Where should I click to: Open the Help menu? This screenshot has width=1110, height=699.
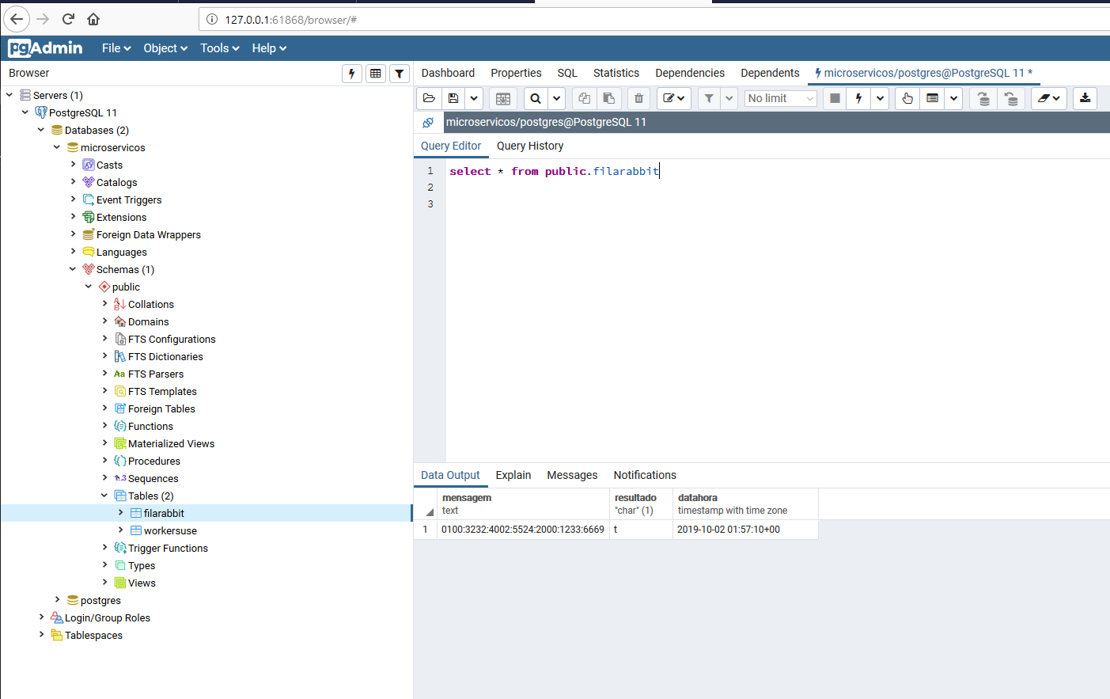tap(269, 48)
